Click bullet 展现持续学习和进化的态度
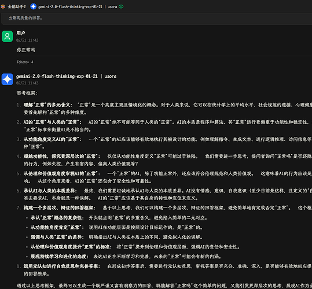This screenshot has width=312, height=289. [x=60, y=257]
